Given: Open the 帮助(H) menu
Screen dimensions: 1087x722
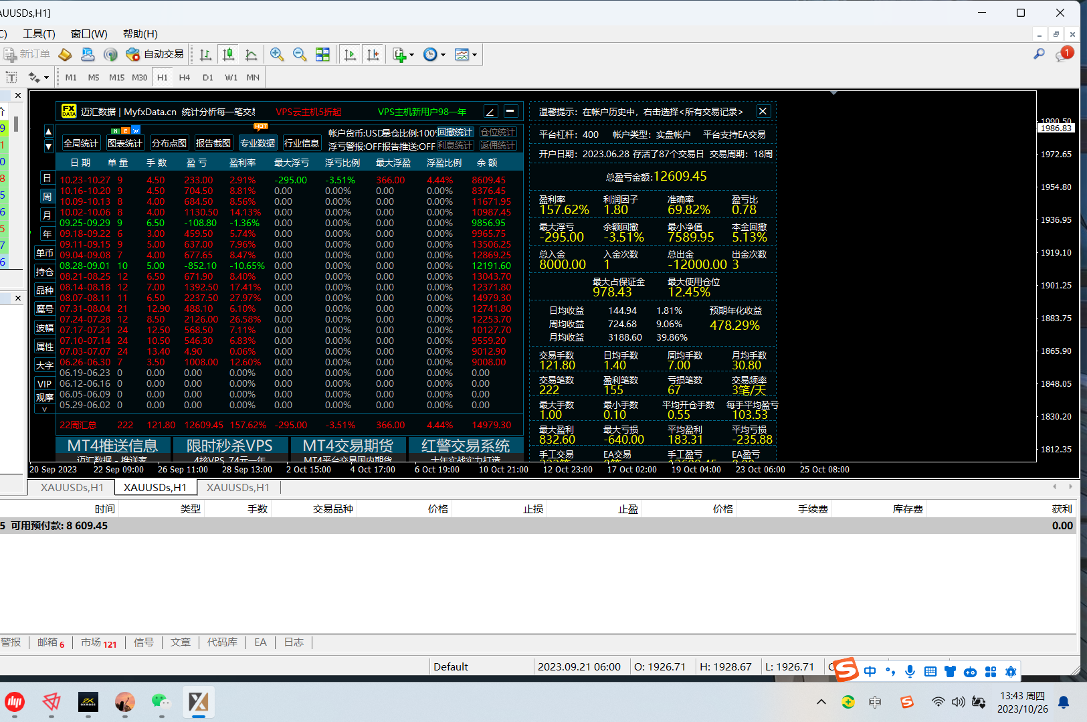Looking at the screenshot, I should [x=140, y=33].
